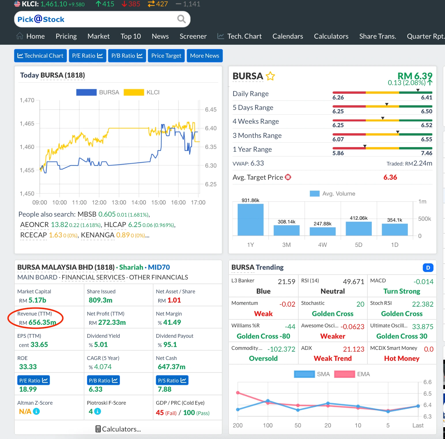The height and width of the screenshot is (439, 445).
Task: Click the MACD Turn Strong indicator
Action: click(x=402, y=286)
